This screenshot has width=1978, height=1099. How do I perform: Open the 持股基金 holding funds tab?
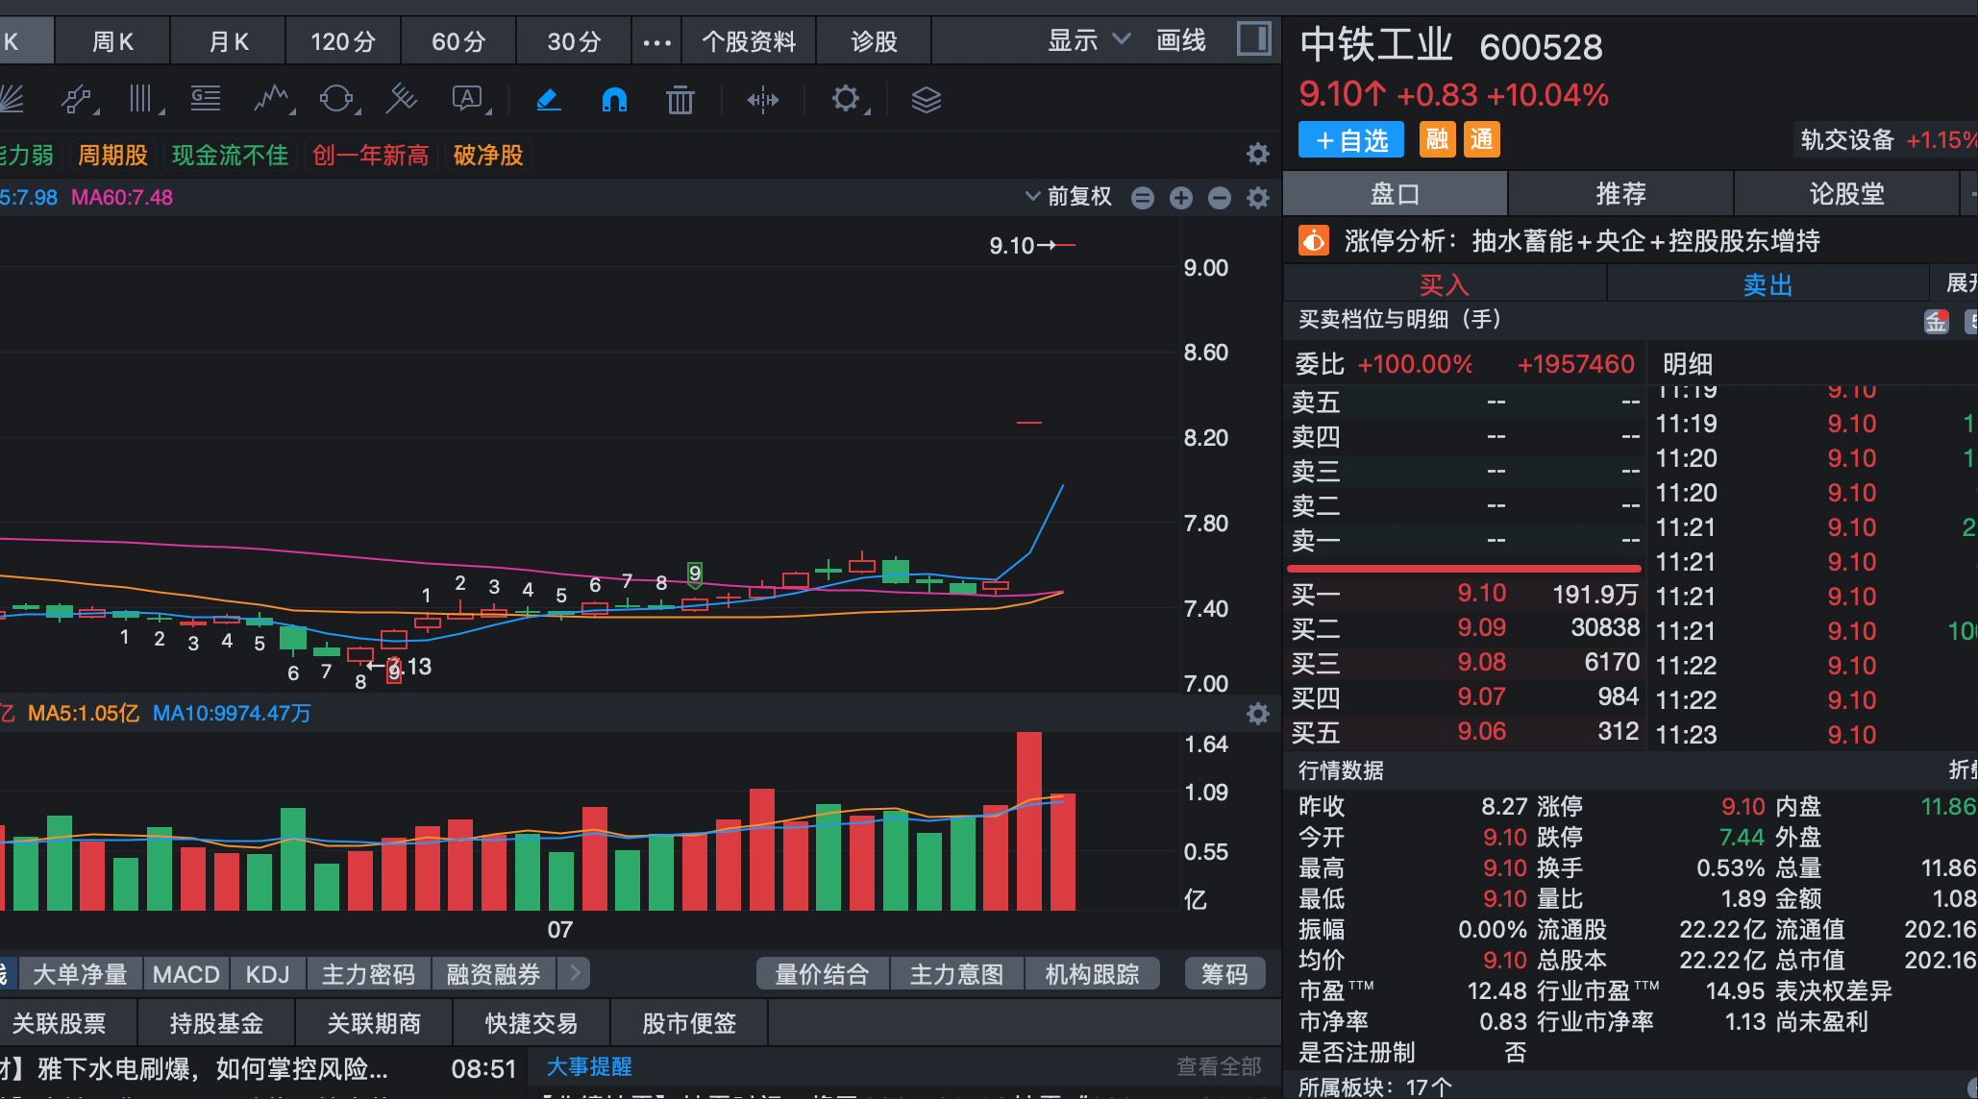click(x=216, y=1023)
